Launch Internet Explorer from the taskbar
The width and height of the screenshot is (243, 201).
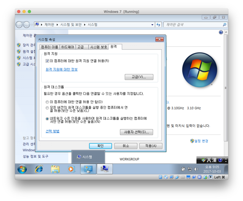(x=39, y=169)
